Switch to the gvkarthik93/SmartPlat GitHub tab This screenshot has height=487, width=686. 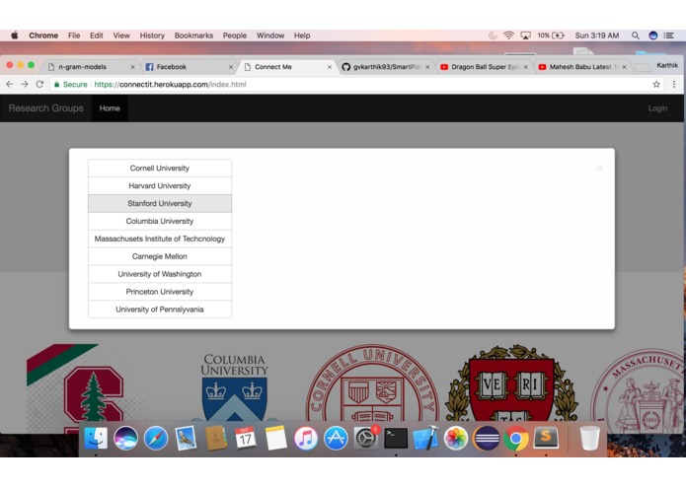385,67
